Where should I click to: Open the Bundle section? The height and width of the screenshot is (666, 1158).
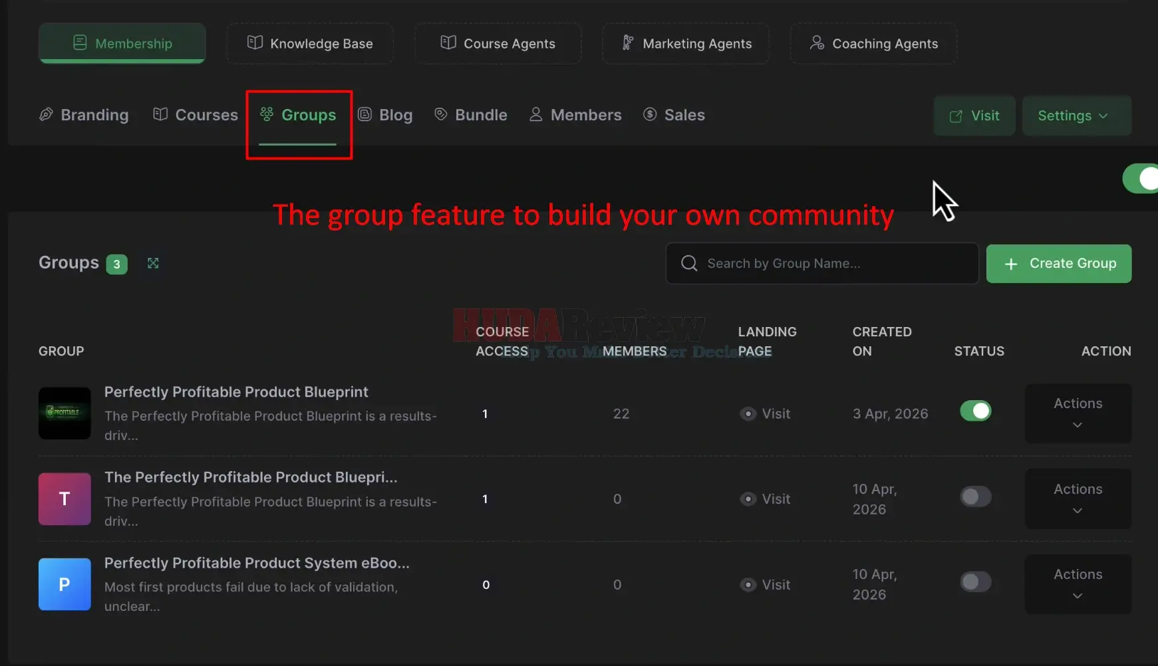tap(470, 115)
